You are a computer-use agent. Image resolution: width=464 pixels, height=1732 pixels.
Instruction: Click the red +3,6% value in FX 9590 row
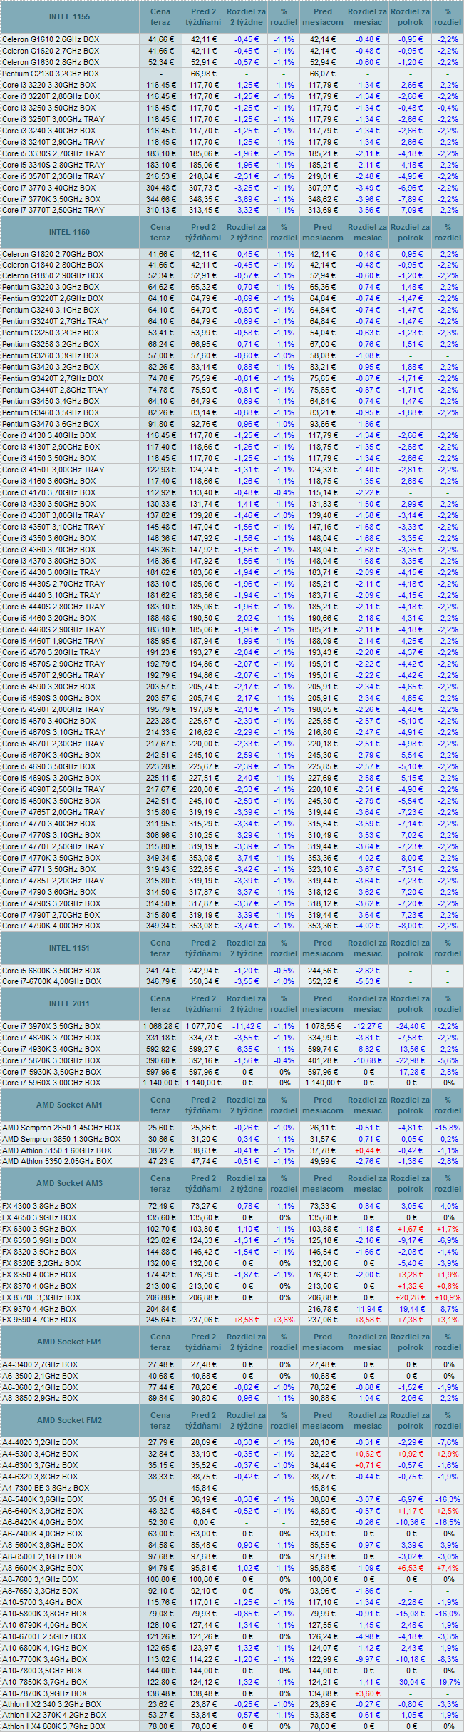284,1320
